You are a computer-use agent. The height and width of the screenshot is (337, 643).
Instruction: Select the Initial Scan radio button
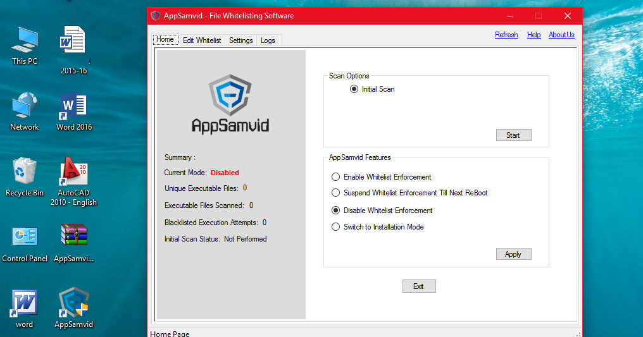click(354, 89)
